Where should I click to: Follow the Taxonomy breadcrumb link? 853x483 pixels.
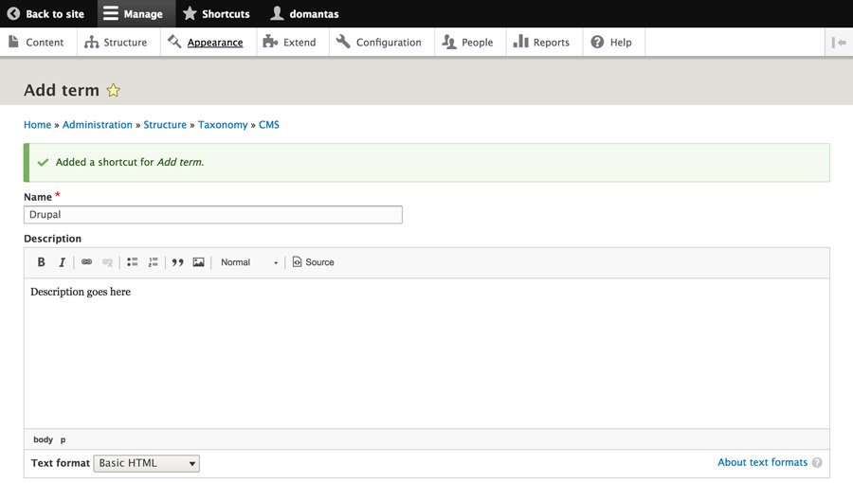[x=223, y=125]
